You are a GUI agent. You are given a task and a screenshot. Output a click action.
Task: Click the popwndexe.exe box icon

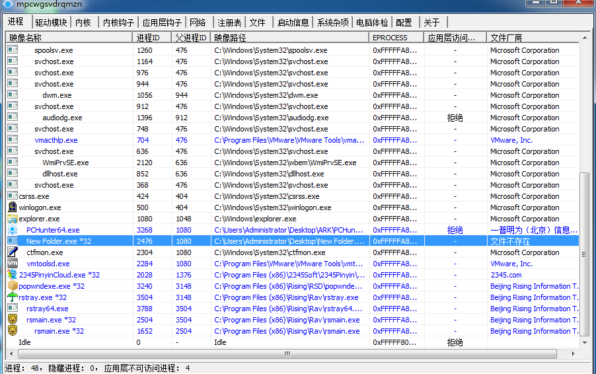pos(13,285)
